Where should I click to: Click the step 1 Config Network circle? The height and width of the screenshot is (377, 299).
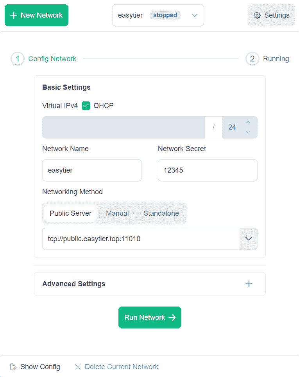click(17, 59)
